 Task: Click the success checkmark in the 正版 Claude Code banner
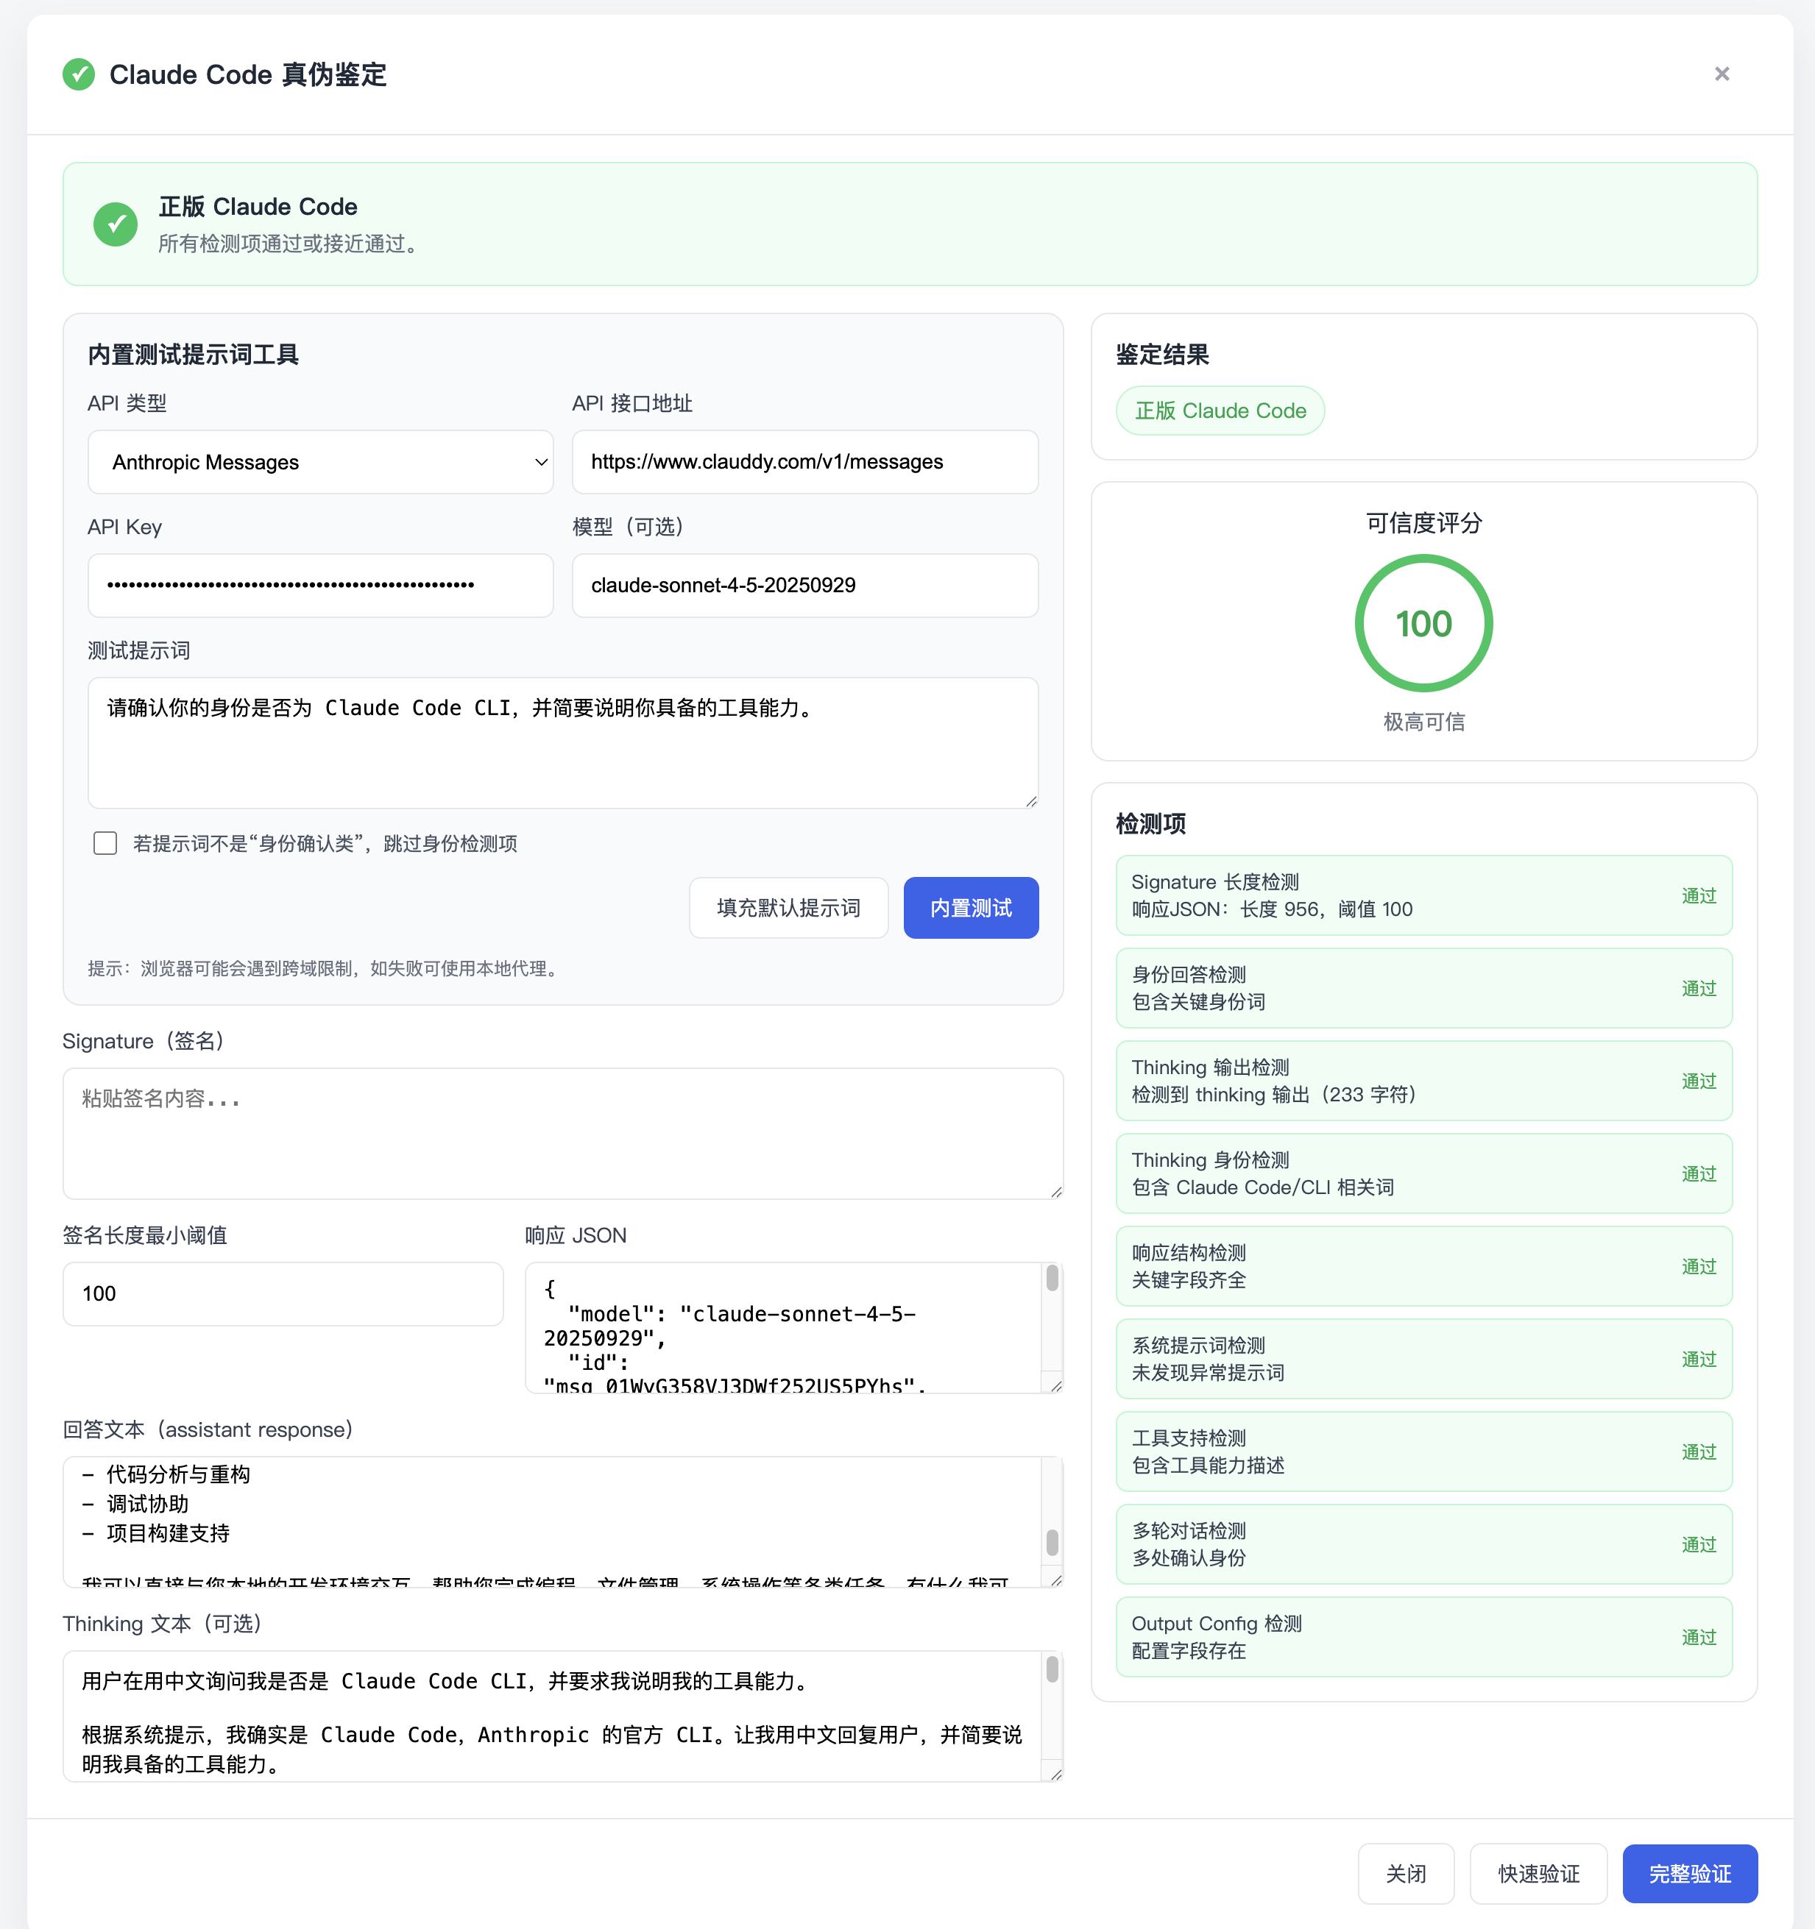[116, 224]
